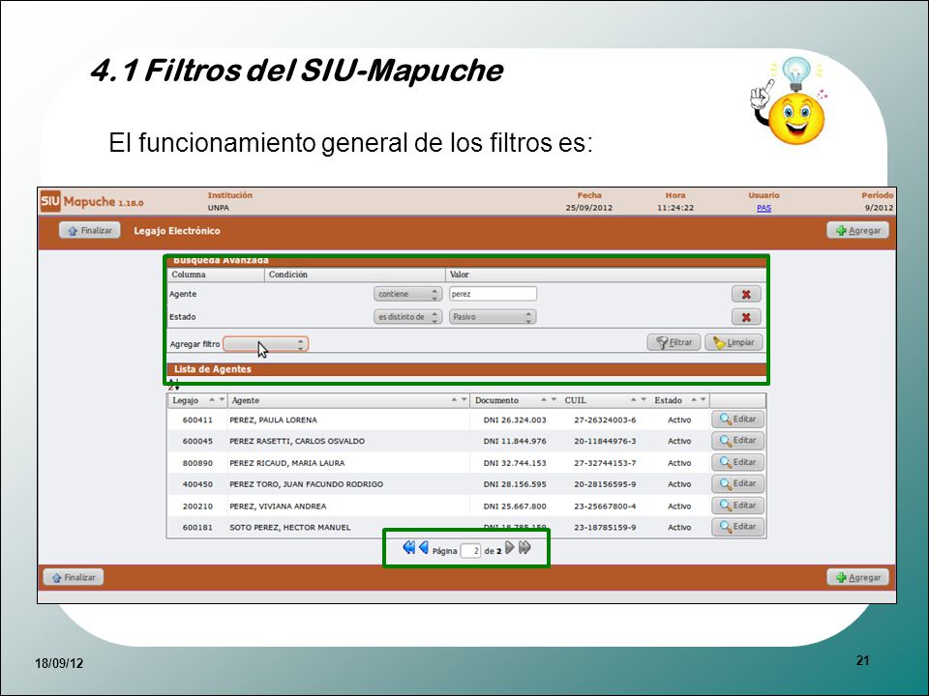Sort the Legajo column descending
Viewport: 929px width, 696px height.
223,400
